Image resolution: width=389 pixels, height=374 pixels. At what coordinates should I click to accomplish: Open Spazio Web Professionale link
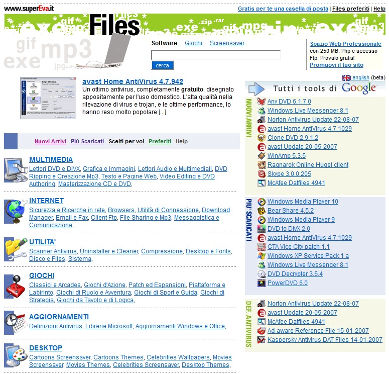pyautogui.click(x=346, y=44)
